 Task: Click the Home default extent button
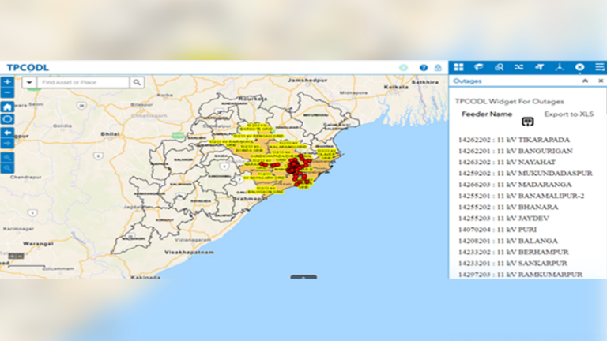tap(7, 107)
